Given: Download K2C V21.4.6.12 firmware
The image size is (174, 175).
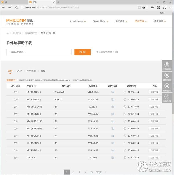Looking at the screenshot, I should pos(154,121).
